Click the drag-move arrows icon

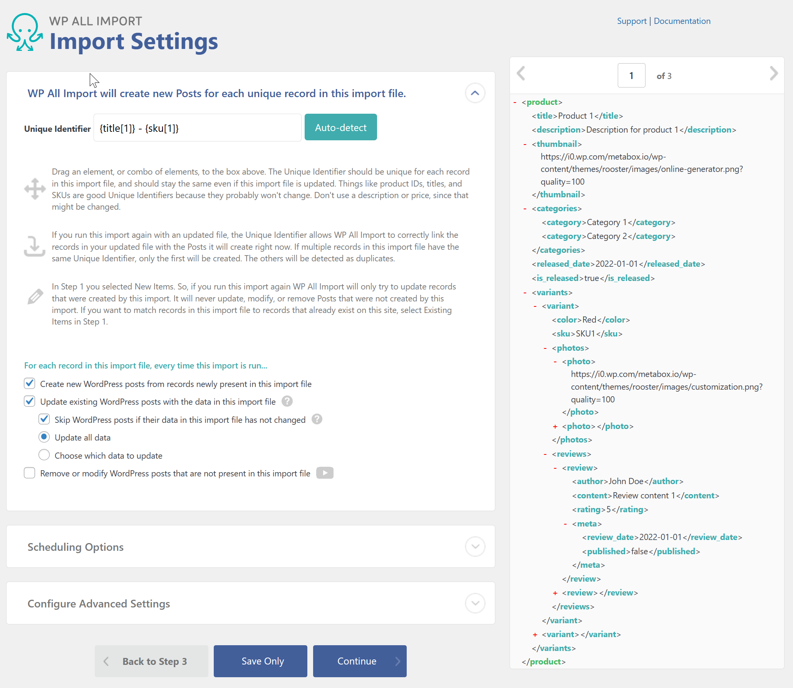[x=35, y=189]
